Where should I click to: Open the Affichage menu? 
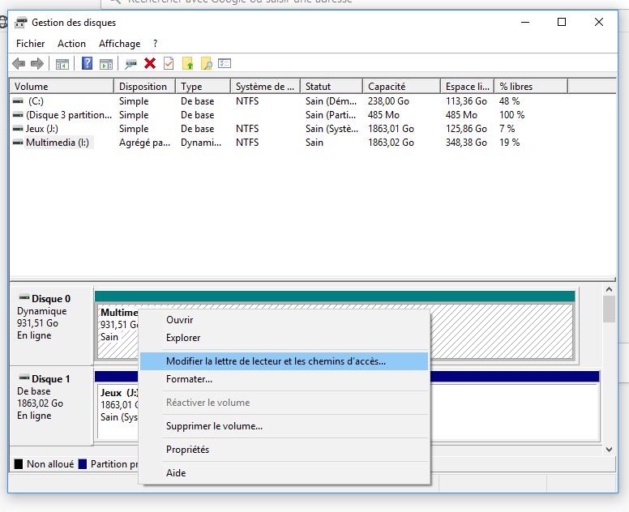coord(119,44)
